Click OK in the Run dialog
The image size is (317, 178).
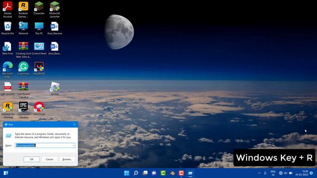[x=32, y=159]
